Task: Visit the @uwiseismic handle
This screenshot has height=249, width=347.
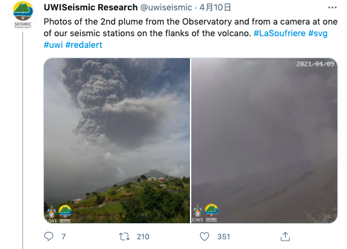Action: (166, 7)
